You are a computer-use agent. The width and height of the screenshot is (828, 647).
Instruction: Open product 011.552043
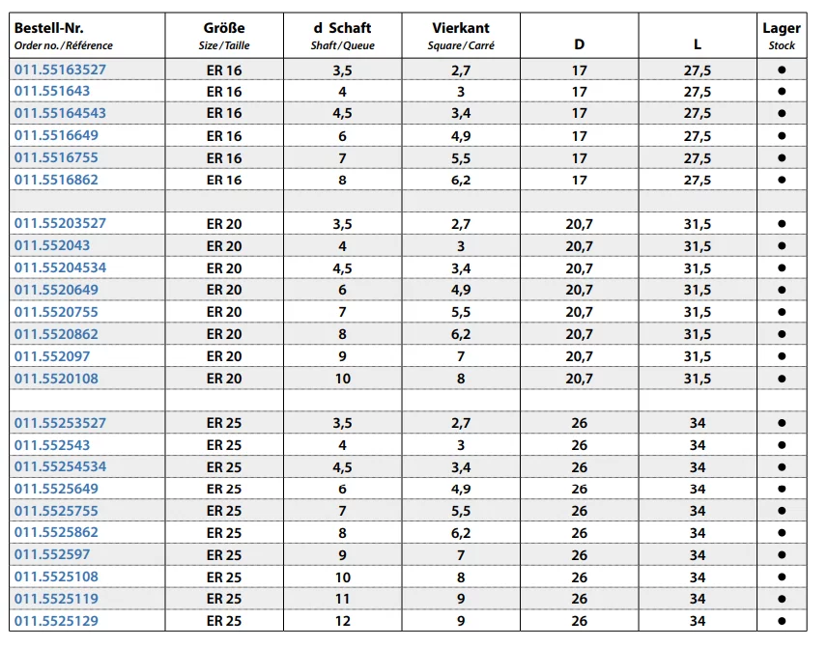(52, 245)
